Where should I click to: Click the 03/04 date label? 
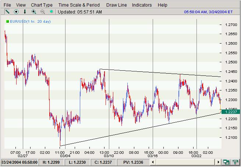point(65,156)
